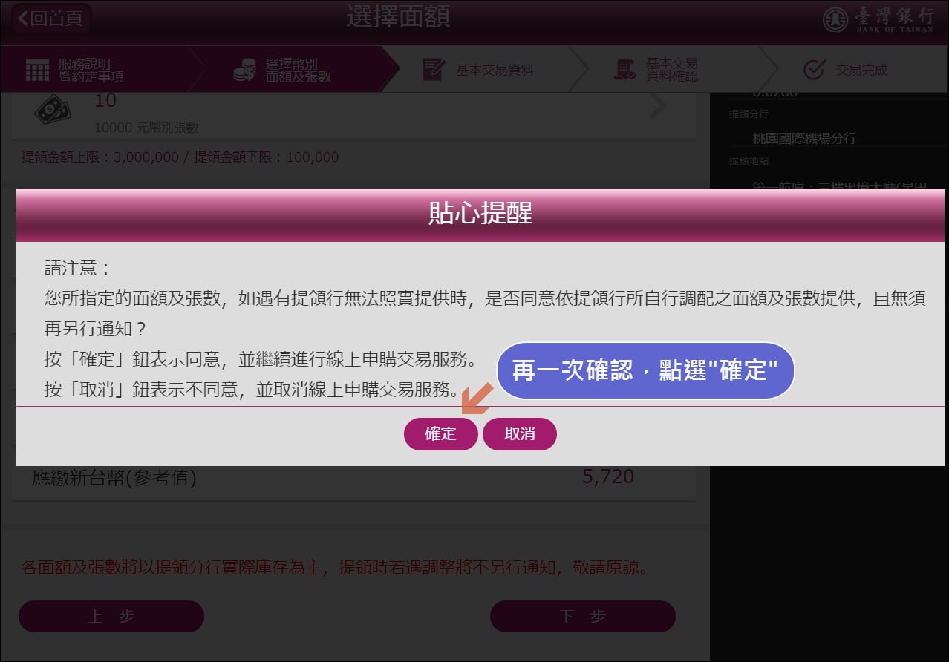
Task: Click the 下一步 button
Action: coord(583,616)
